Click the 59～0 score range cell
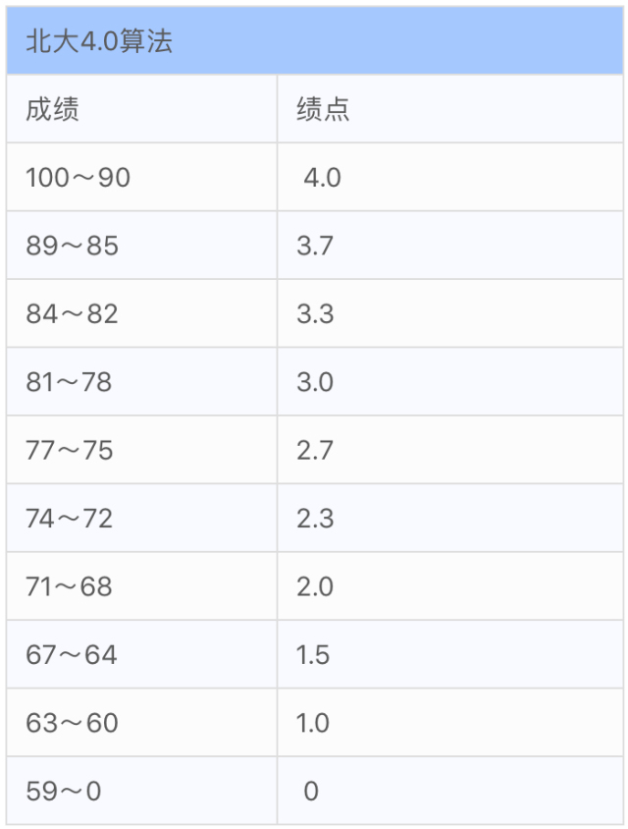The width and height of the screenshot is (628, 829). [141, 791]
